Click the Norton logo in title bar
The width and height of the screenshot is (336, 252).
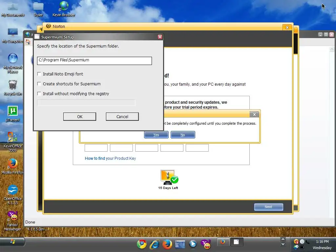(49, 26)
